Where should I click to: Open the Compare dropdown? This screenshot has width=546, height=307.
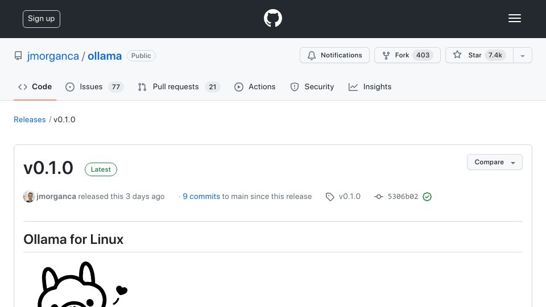click(x=494, y=162)
